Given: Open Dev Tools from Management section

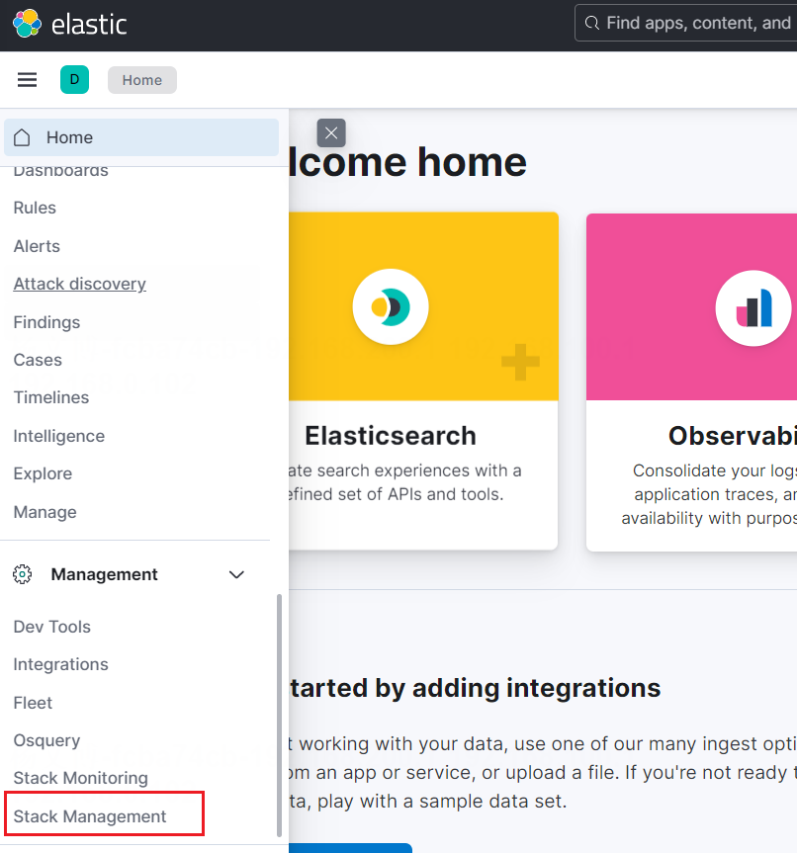Looking at the screenshot, I should tap(51, 627).
